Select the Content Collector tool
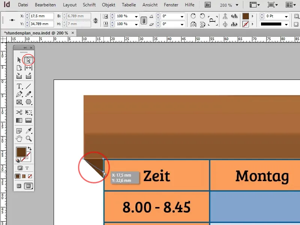This screenshot has width=300, height=225. tap(19, 76)
